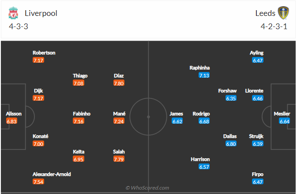Click player name Rodrigo
The width and height of the screenshot is (297, 194).
[x=201, y=114]
